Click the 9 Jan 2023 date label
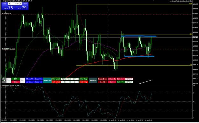This screenshot has width=199, height=123. tap(4, 120)
